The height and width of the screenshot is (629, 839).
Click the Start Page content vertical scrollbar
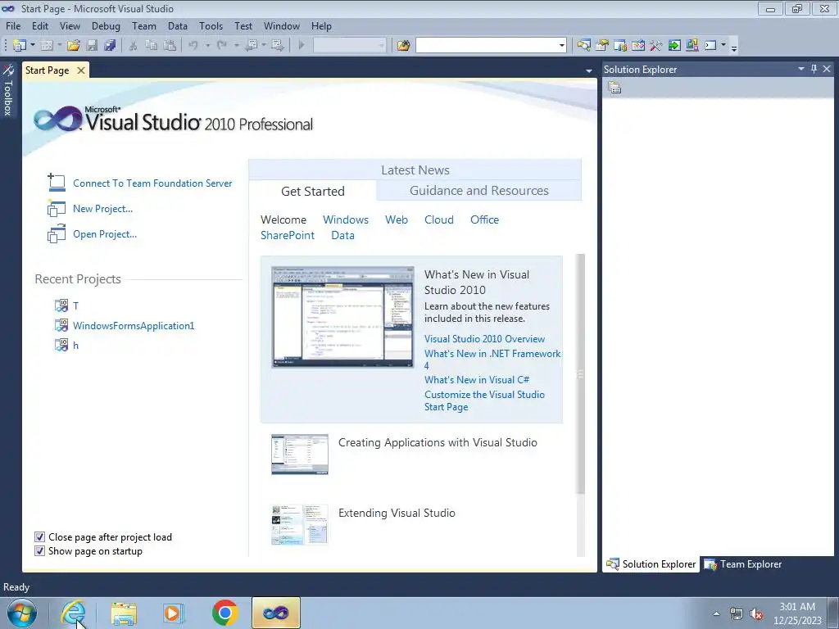coord(581,374)
